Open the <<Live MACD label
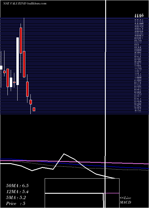 click(x=125, y=200)
